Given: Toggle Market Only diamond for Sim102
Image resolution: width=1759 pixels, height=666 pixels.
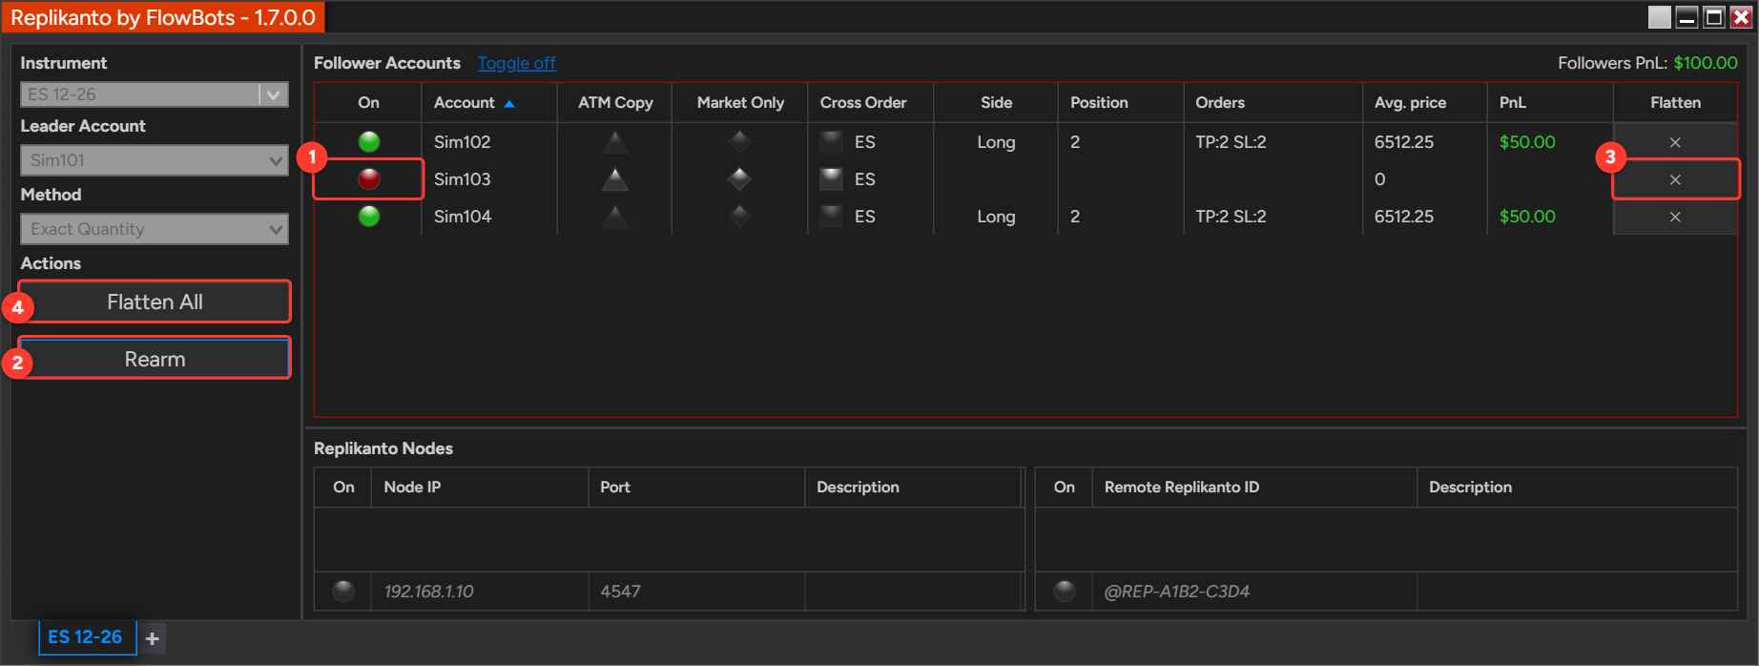Looking at the screenshot, I should [x=739, y=142].
